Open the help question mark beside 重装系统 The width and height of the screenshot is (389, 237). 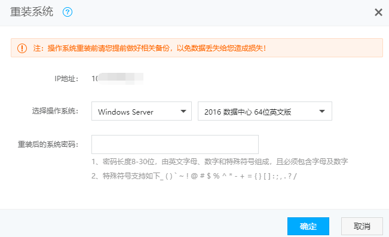68,12
